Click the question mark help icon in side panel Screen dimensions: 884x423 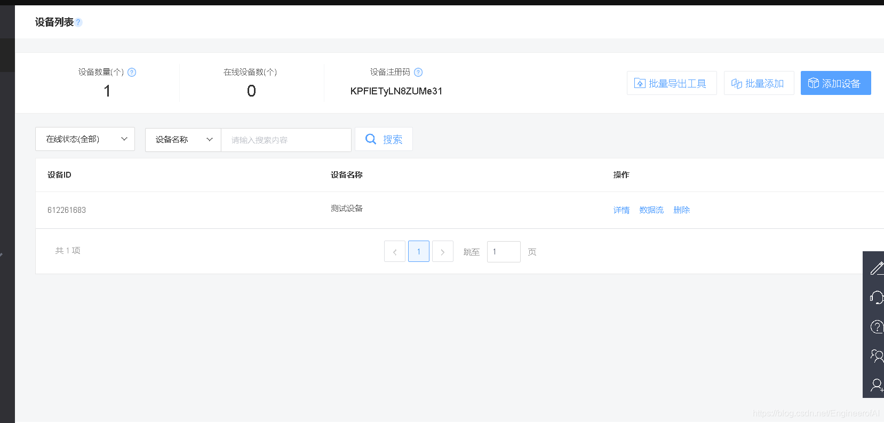(x=877, y=326)
